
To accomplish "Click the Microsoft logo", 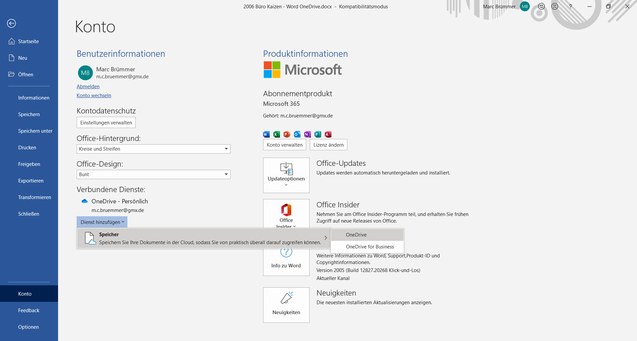I will pos(303,70).
